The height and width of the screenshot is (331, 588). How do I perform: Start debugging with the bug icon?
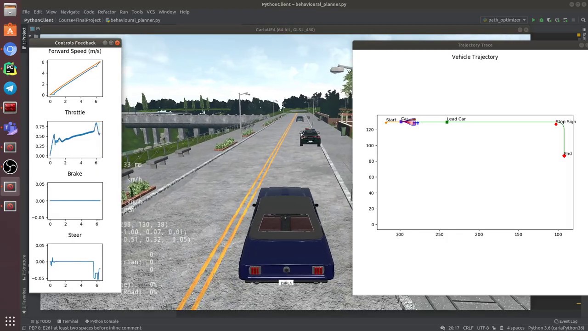tap(541, 20)
